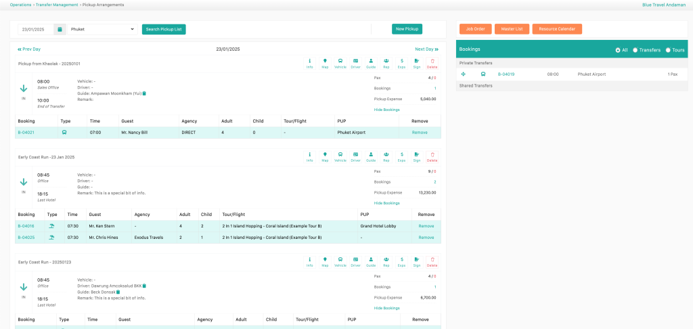Viewport: 693px width, 329px height.
Task: Select the All bookings radio button
Action: (x=618, y=50)
